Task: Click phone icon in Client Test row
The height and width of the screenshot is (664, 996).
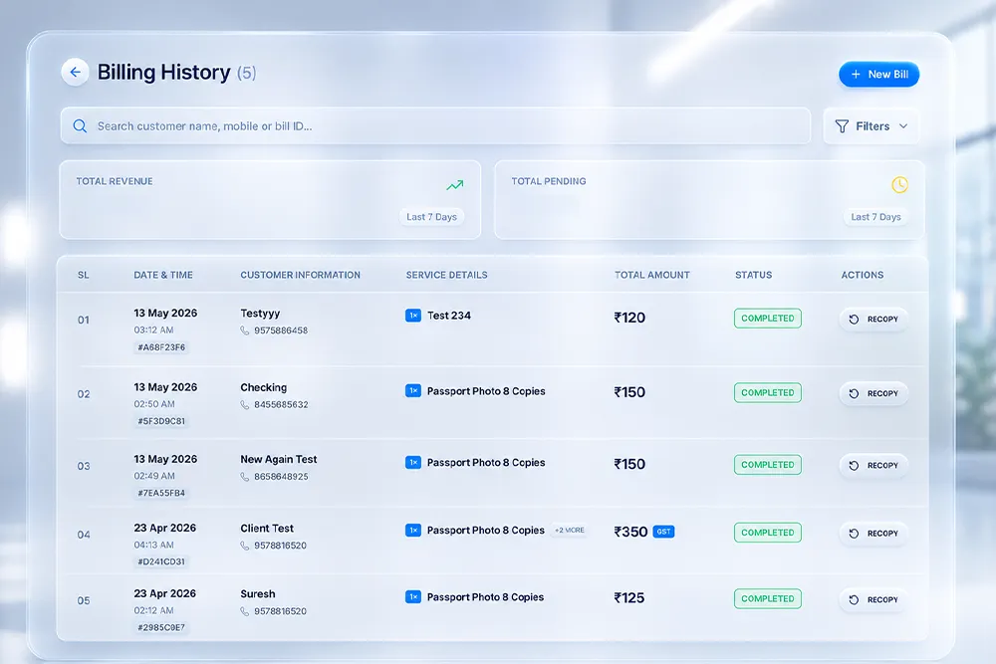Action: click(x=245, y=546)
